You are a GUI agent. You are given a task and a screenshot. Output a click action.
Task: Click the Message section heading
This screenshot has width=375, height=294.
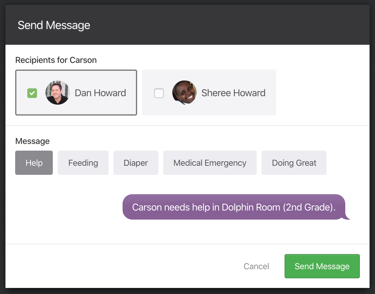click(32, 141)
